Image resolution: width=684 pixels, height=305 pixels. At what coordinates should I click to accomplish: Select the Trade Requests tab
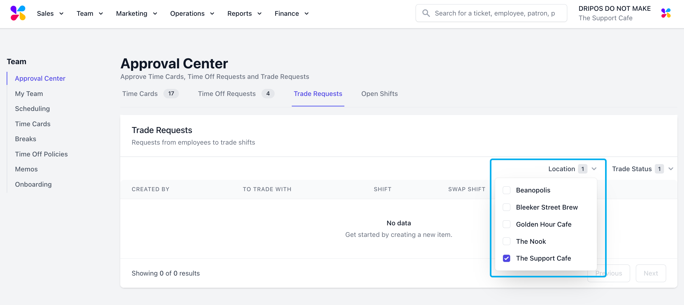(318, 94)
